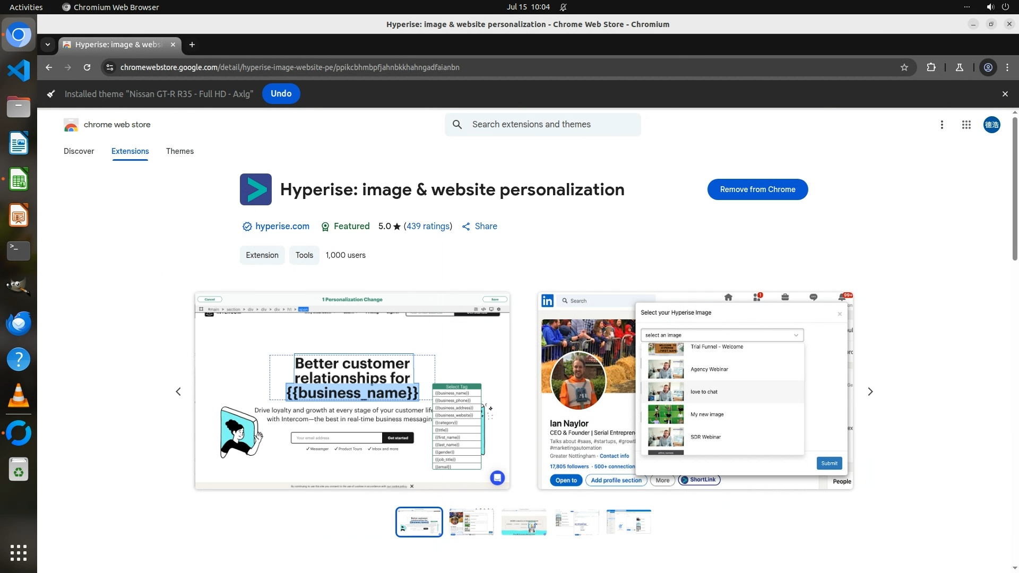Open the hyperise.com publisher link
This screenshot has width=1019, height=573.
pyautogui.click(x=282, y=227)
